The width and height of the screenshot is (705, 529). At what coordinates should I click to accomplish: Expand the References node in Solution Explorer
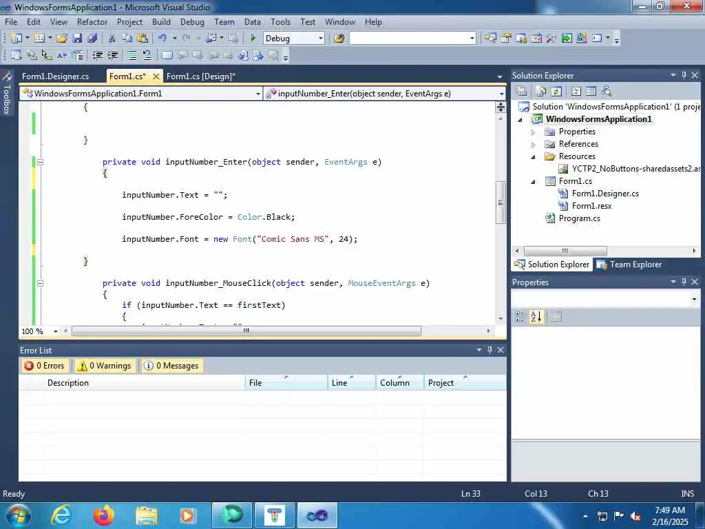[534, 145]
